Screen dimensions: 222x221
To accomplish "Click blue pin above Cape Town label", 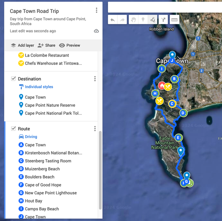I will 172,55.
